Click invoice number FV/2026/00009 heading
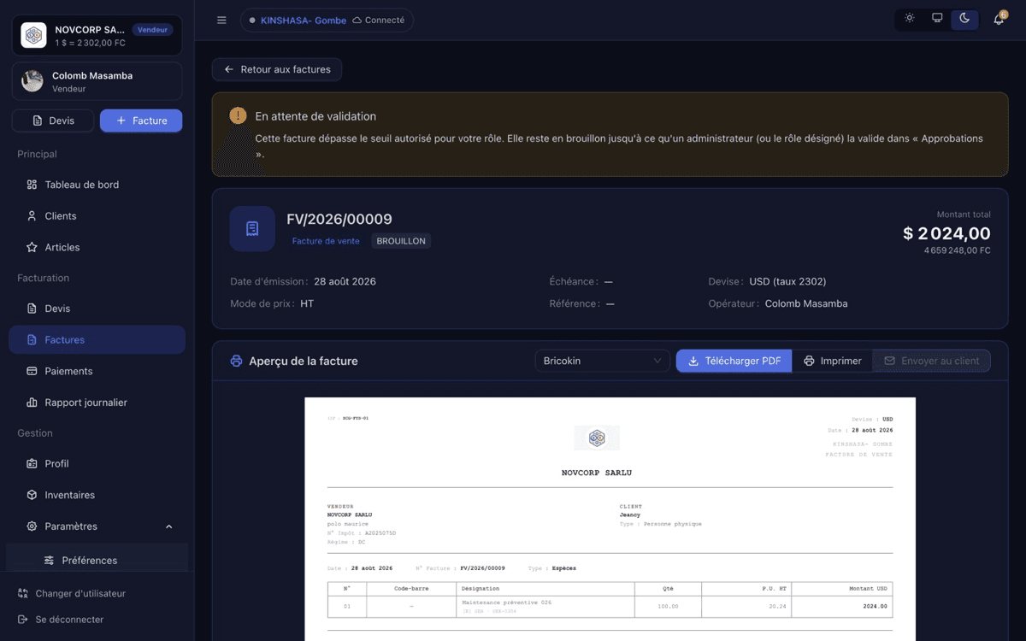1026x641 pixels. tap(339, 219)
